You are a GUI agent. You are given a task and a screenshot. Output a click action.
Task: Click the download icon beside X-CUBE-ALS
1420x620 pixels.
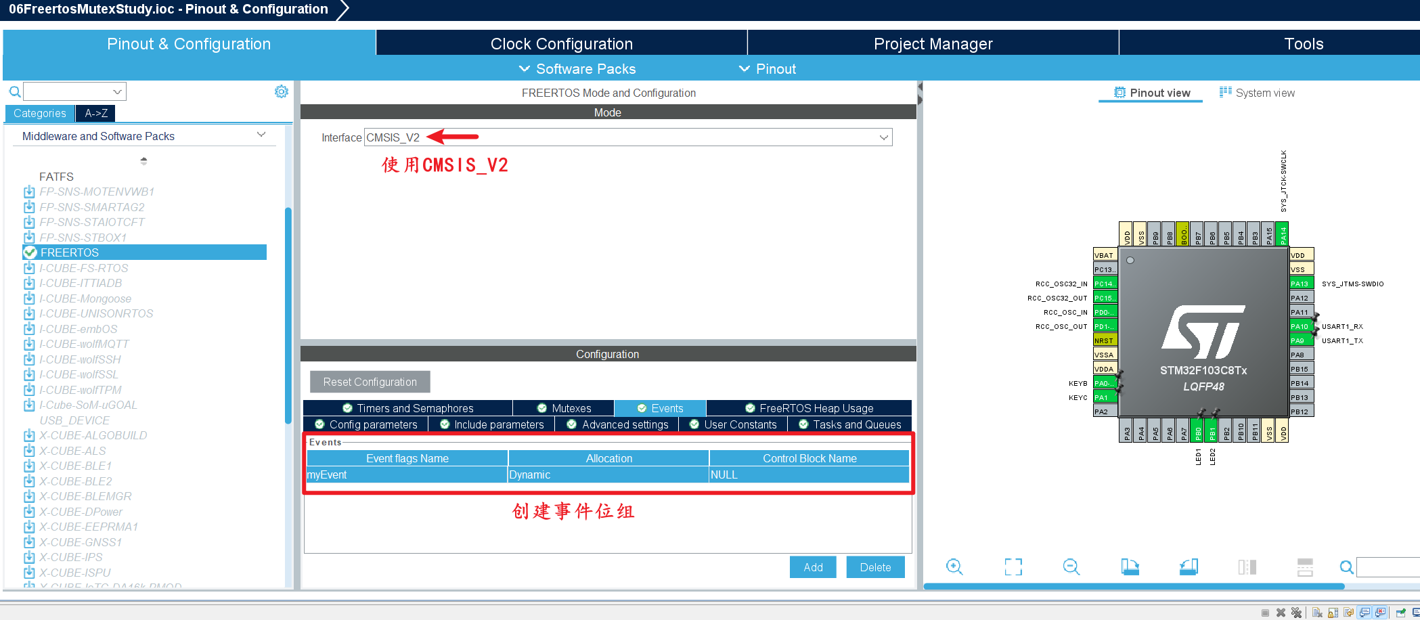[29, 451]
